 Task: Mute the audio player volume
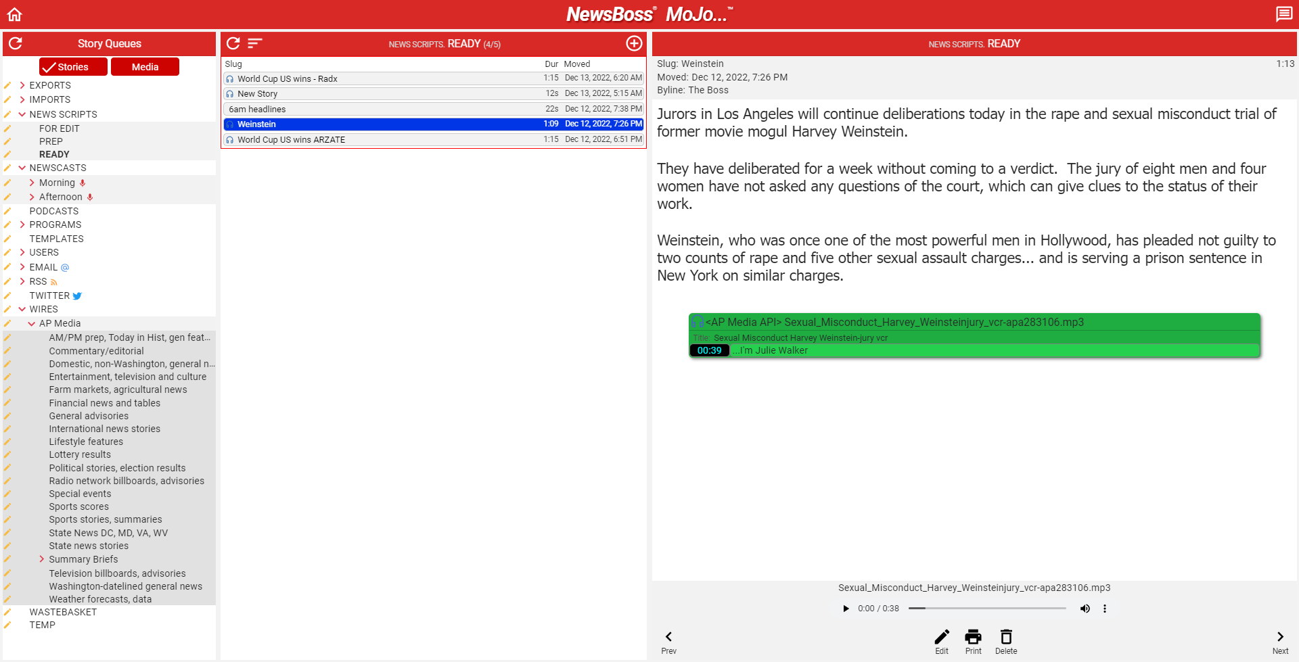1085,609
